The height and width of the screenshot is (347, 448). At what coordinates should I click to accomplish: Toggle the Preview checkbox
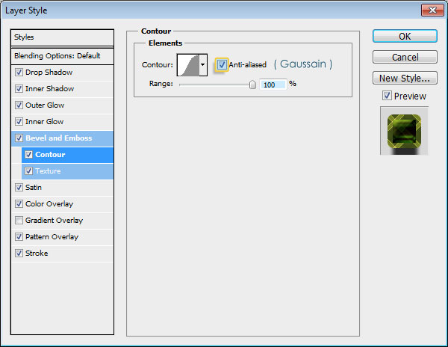coord(386,96)
